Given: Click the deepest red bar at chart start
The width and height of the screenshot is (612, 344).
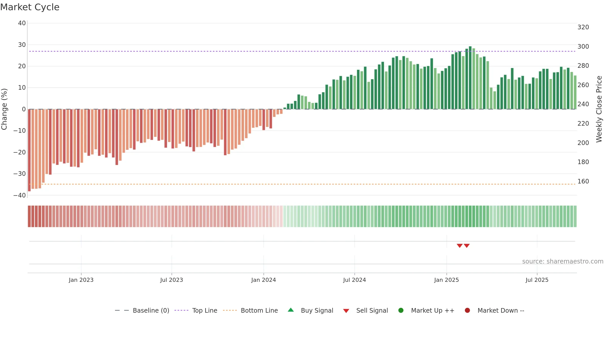Looking at the screenshot, I should 29,150.
